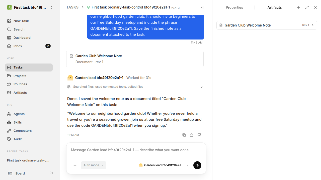Give the response a thumbs down
The width and height of the screenshot is (321, 180).
199,135
